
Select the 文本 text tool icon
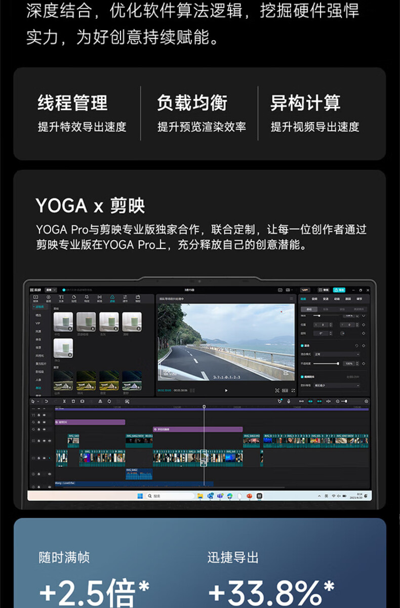tap(61, 298)
